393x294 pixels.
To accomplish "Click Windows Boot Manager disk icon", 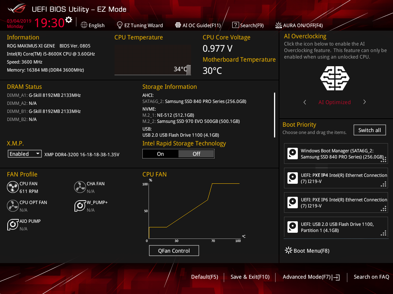I will pyautogui.click(x=292, y=154).
